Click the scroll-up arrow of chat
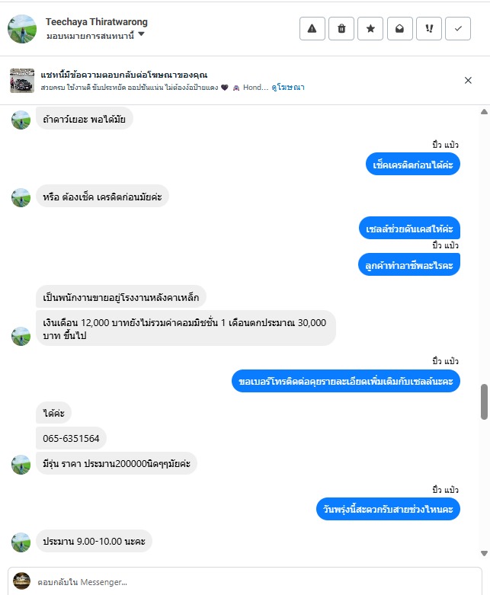The image size is (490, 595). coord(484,111)
